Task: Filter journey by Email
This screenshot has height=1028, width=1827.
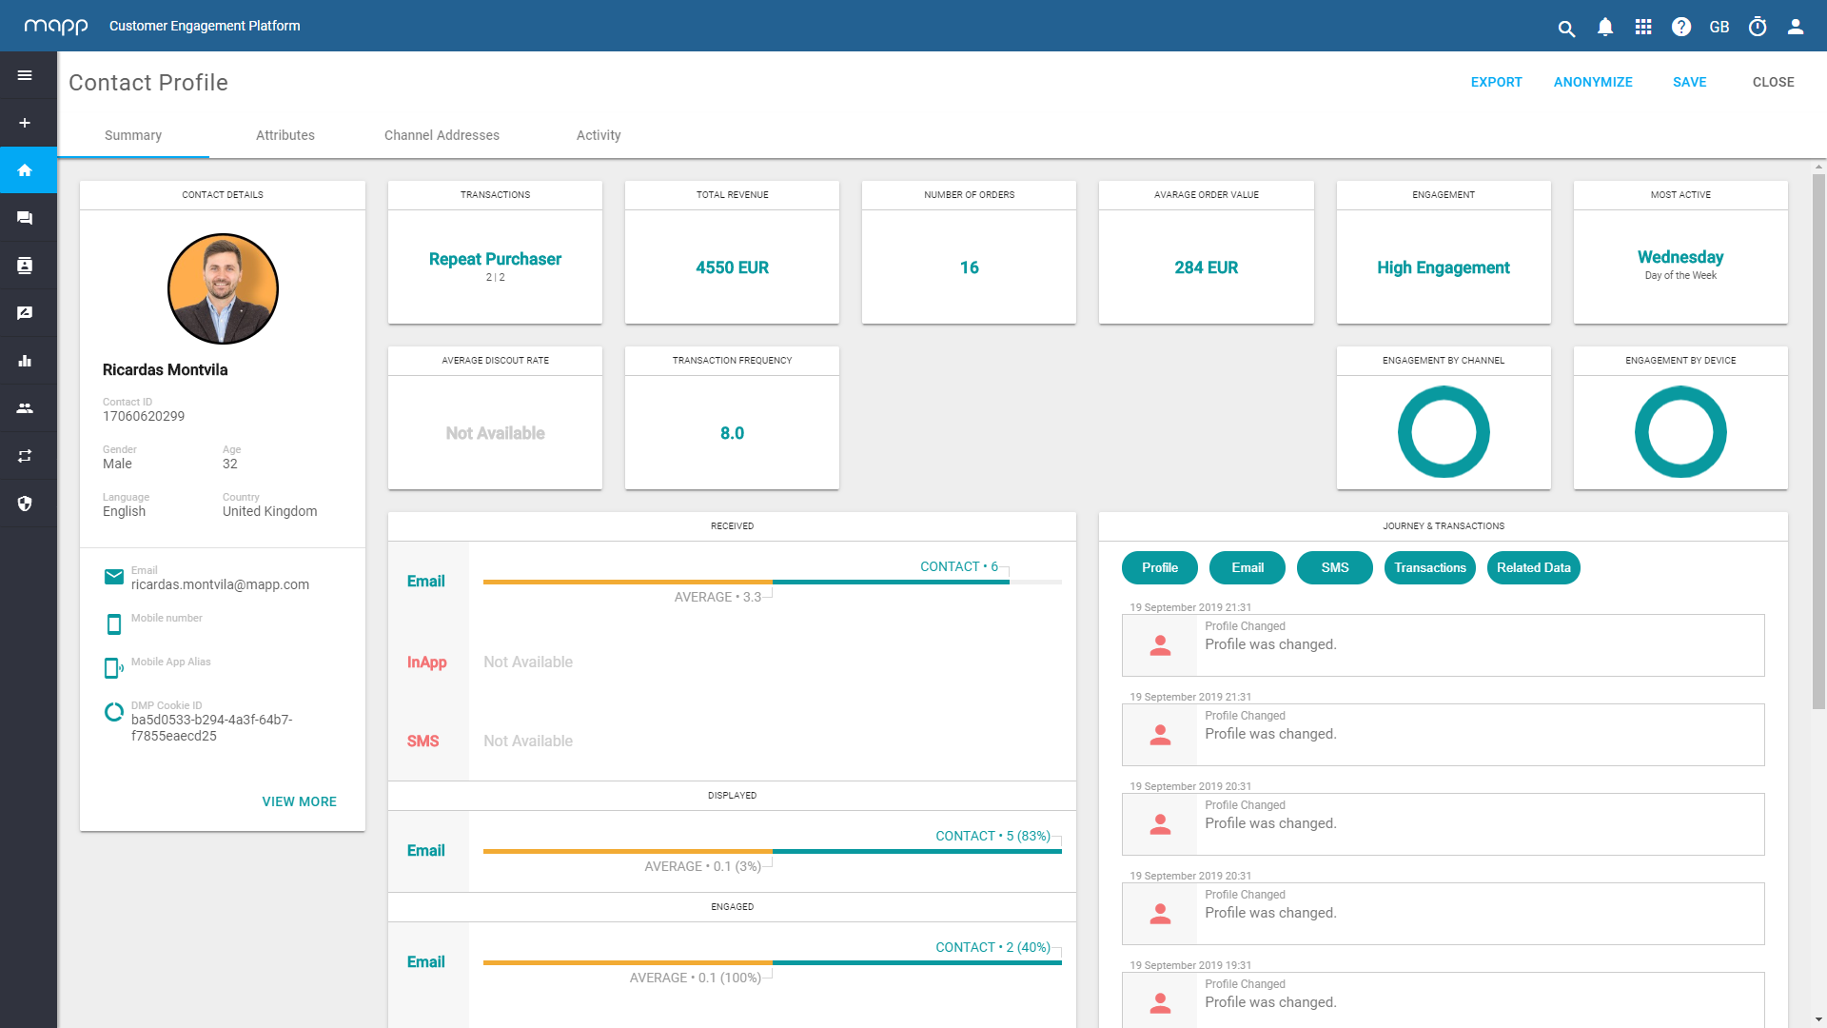Action: point(1247,567)
